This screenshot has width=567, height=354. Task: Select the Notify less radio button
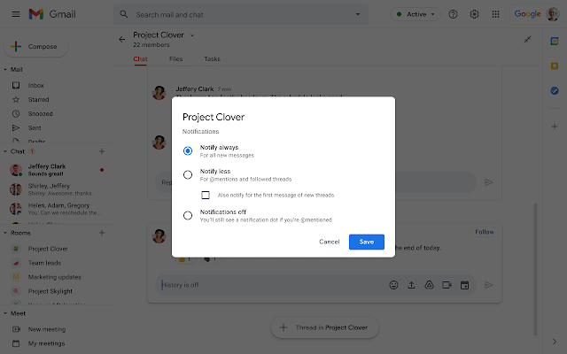[188, 174]
